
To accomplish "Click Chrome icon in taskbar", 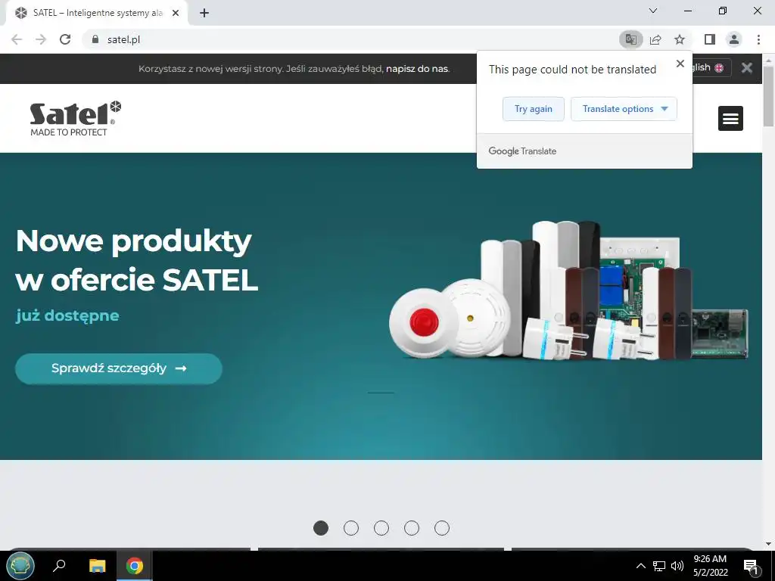I will click(x=135, y=566).
